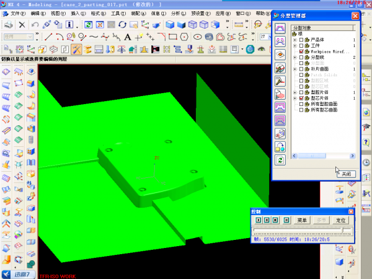Open the 编辑 menu
This screenshot has height=279, width=372.
pyautogui.click(x=38, y=14)
